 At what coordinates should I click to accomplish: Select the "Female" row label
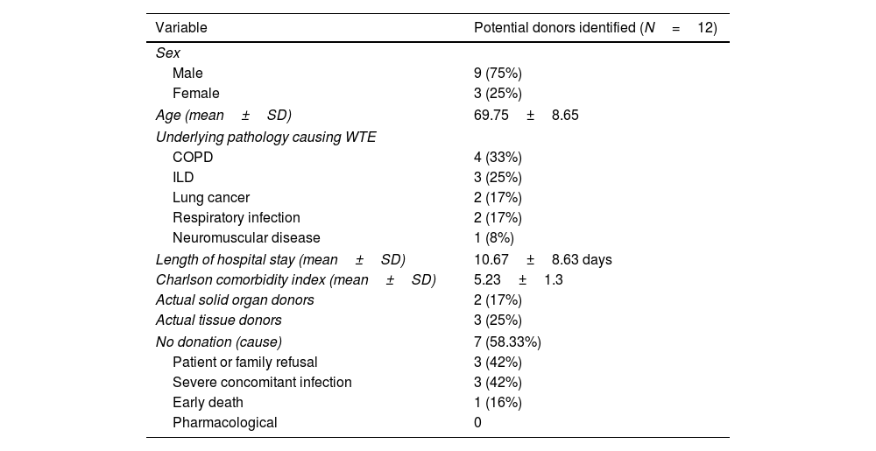pos(195,93)
